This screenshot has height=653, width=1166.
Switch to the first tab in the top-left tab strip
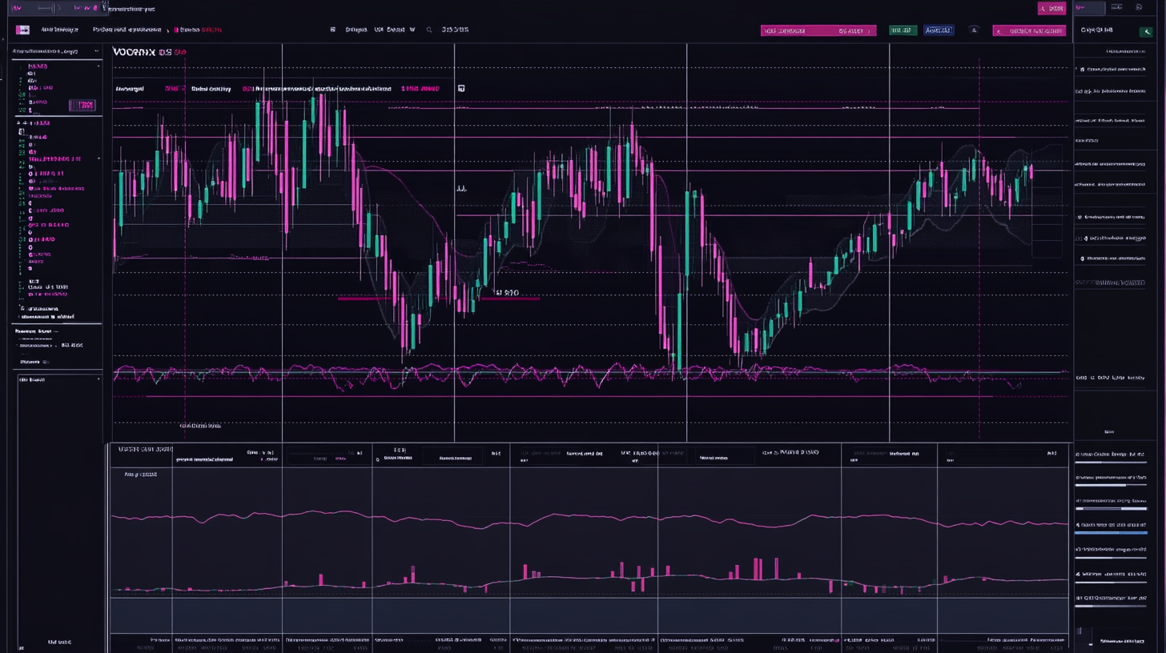(x=16, y=8)
